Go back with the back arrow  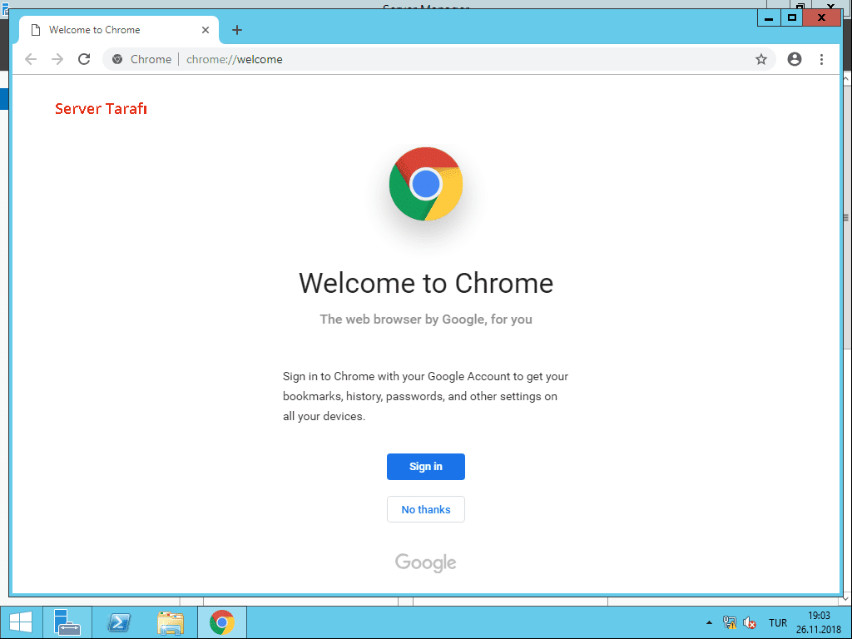(31, 59)
